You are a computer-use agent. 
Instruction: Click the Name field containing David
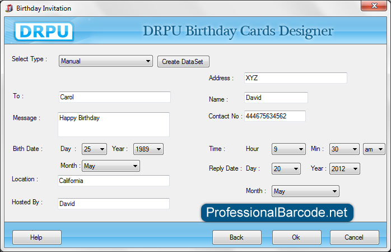point(276,98)
